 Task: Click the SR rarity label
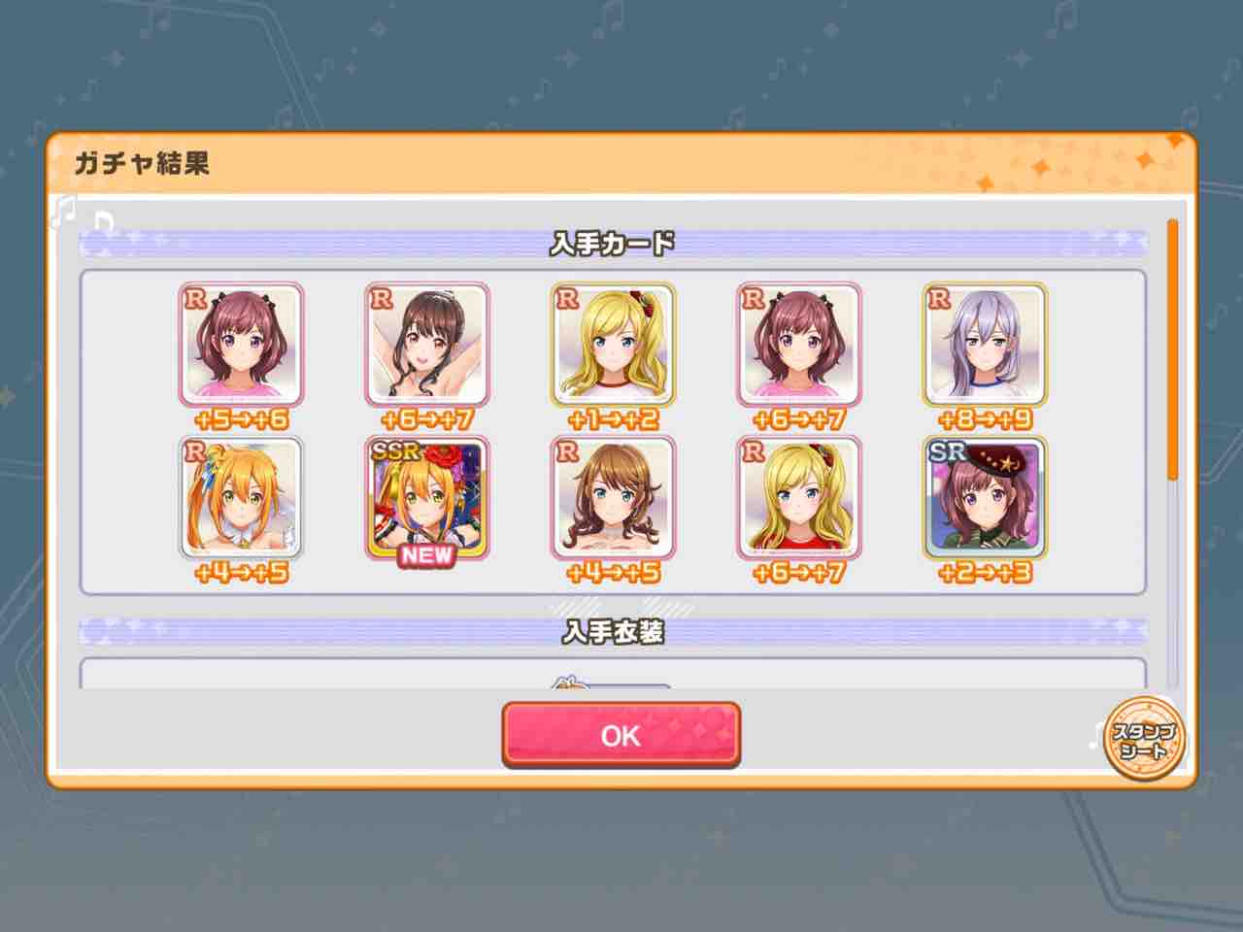pos(947,451)
